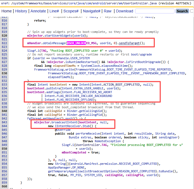Click REASON_BOOT_COMPLETED constant
Image resolution: width=194 pixels, height=189 pixels.
pos(137,171)
